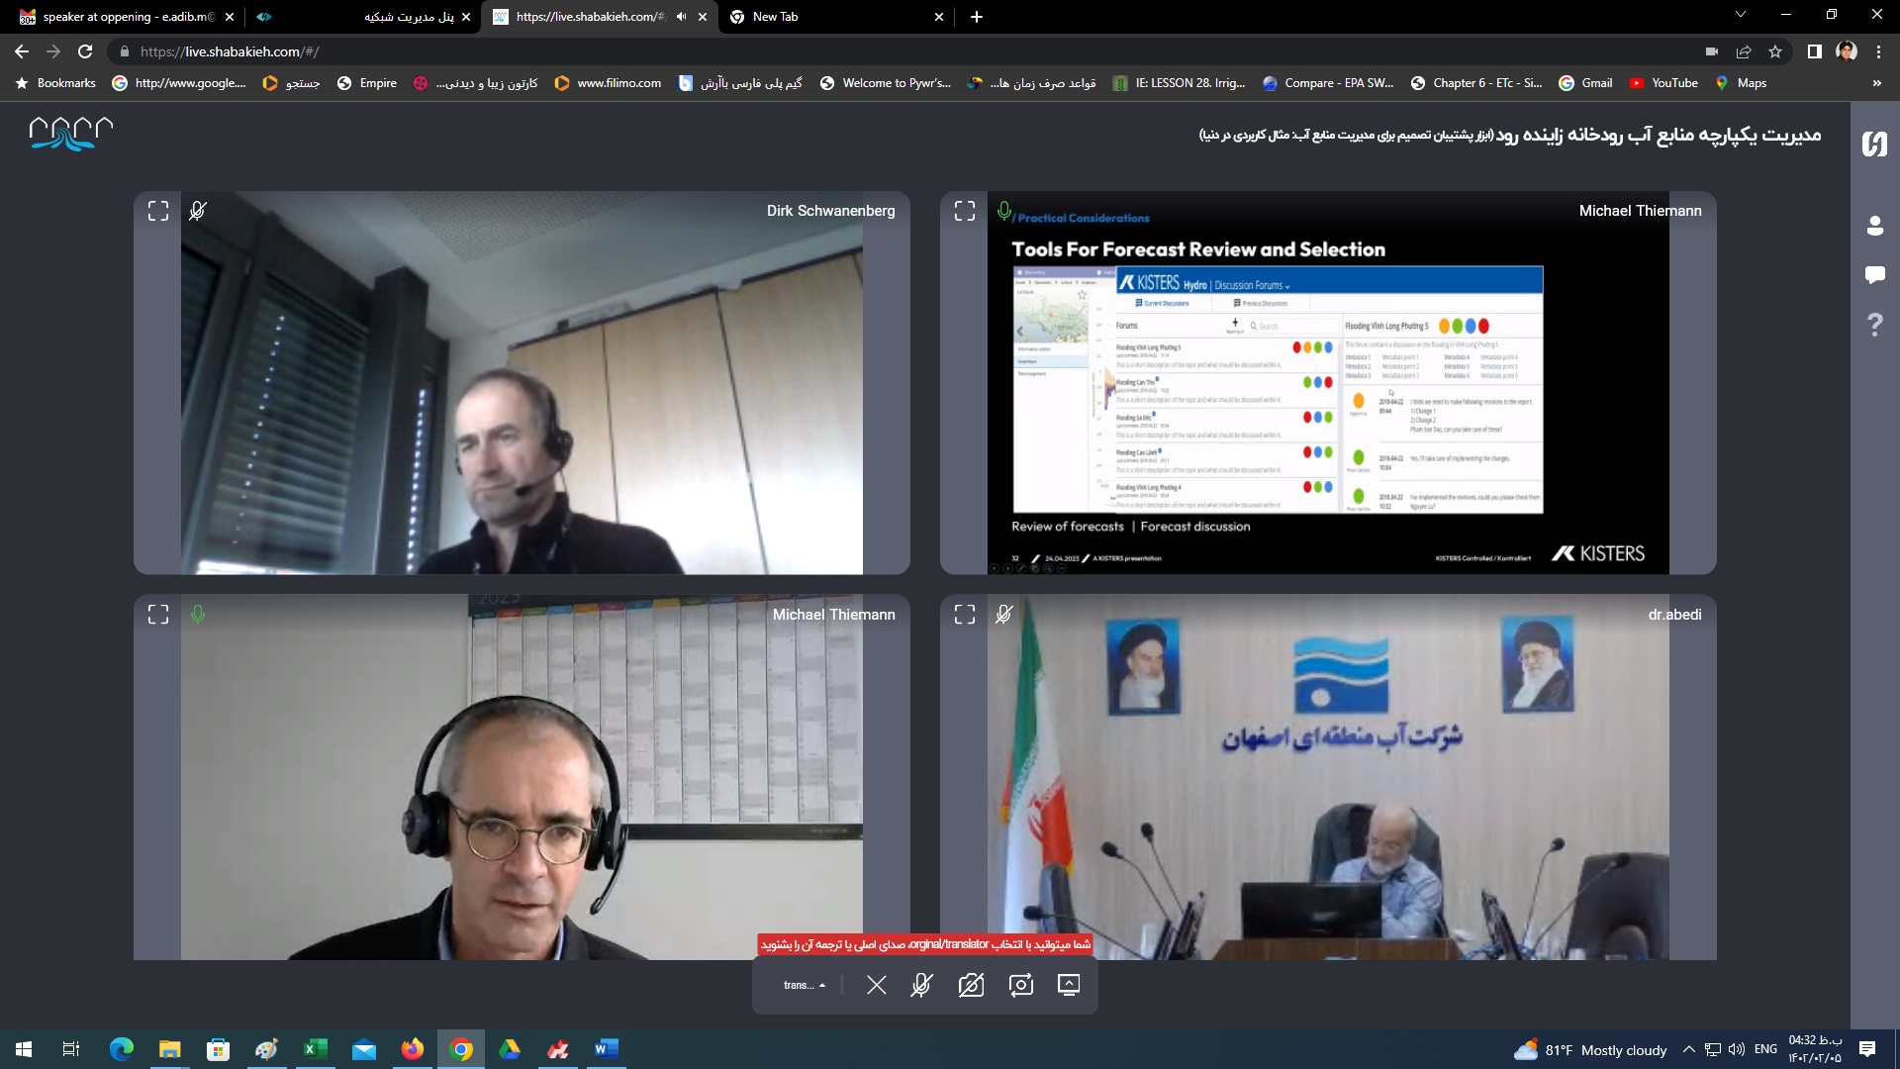Maximize dr.abedi video tile
The image size is (1900, 1069).
(965, 615)
